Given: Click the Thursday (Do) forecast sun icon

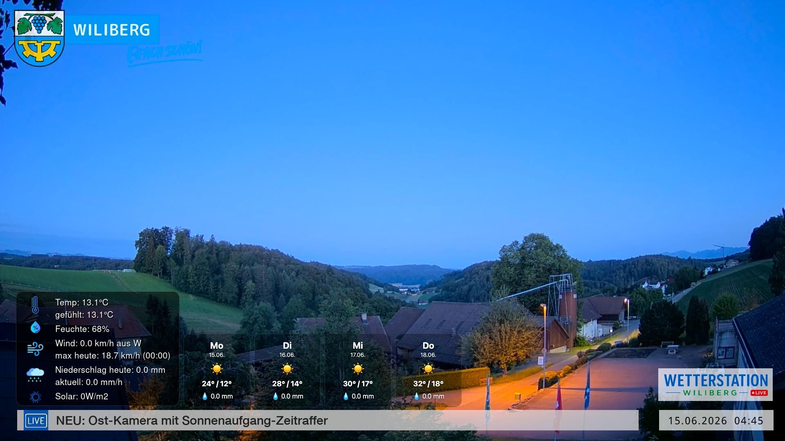Looking at the screenshot, I should pyautogui.click(x=428, y=369).
